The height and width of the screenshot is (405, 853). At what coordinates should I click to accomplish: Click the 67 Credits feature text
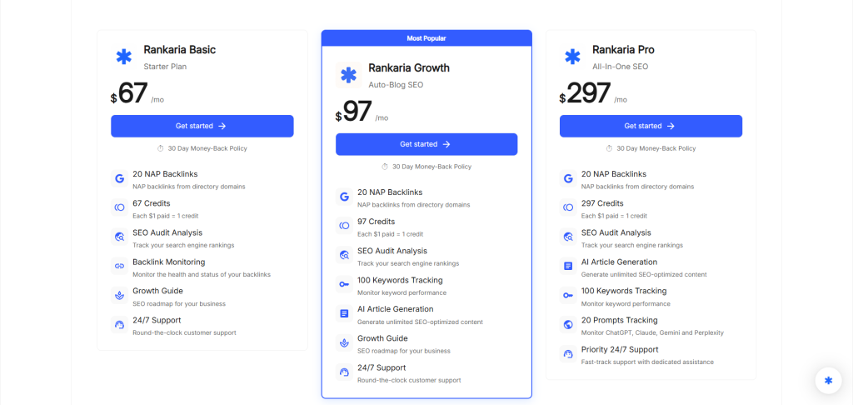(x=152, y=203)
